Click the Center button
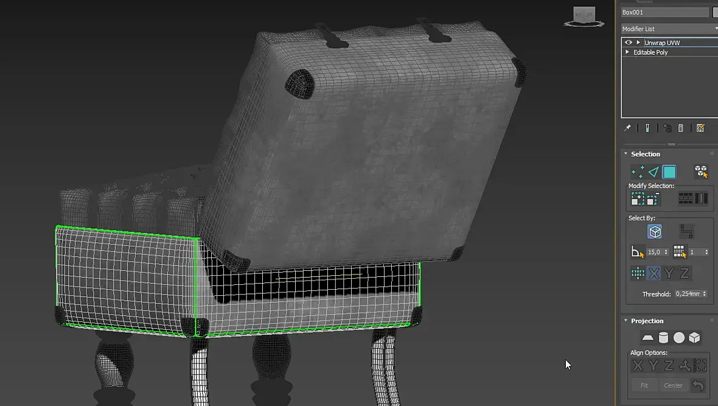Image resolution: width=718 pixels, height=406 pixels. (673, 385)
